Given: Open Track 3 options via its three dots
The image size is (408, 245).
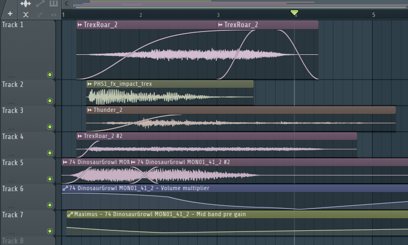Looking at the screenshot, I should [11, 129].
